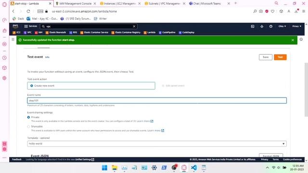Click the AWS logo home icon
This screenshot has width=308, height=173.
pos(15,26)
